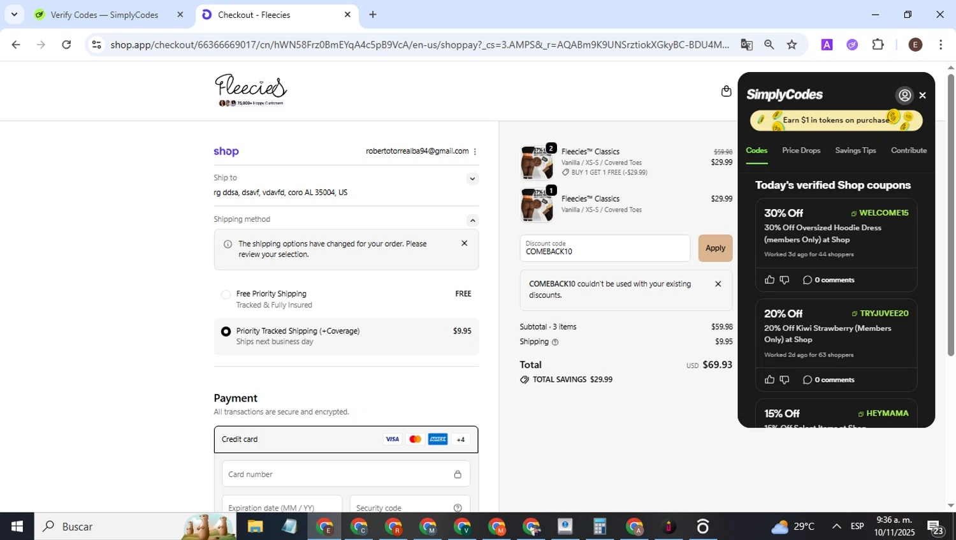Click the page vertical scrollbar thumb
This screenshot has width=956, height=540.
click(951, 215)
